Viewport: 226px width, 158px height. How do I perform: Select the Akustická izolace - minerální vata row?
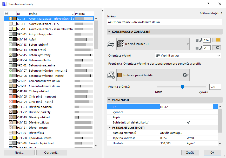(49, 29)
